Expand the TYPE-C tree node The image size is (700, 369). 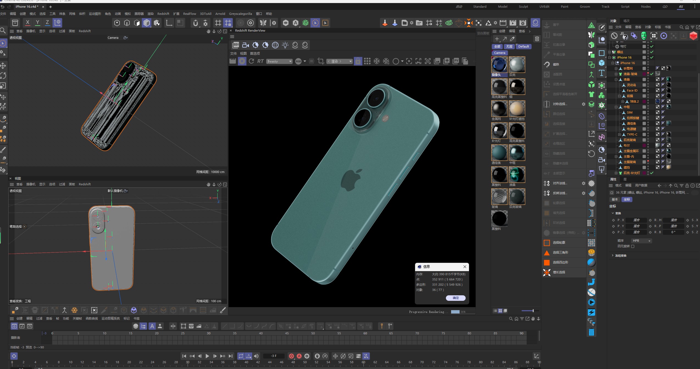click(x=619, y=134)
